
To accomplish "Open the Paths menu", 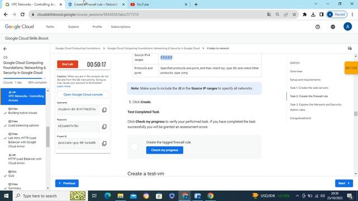I will [x=50, y=27].
